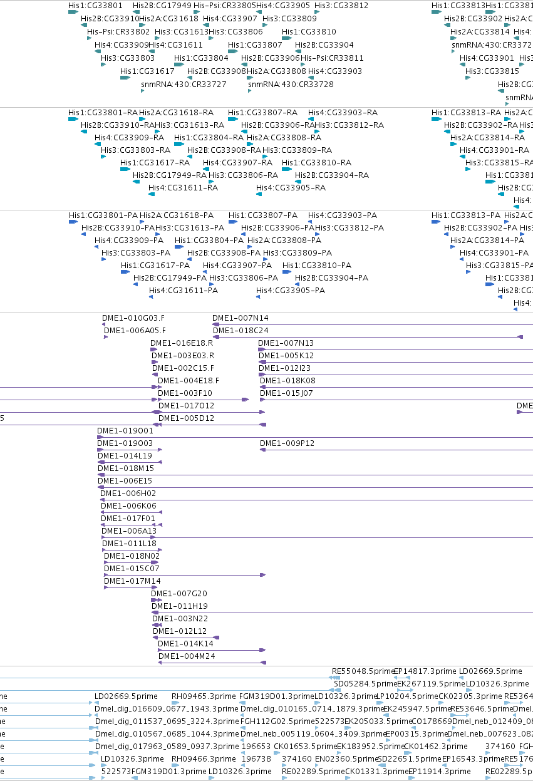This screenshot has height=781, width=533.
Task: Click EST label EK267119.5prime
Action: pos(431,684)
